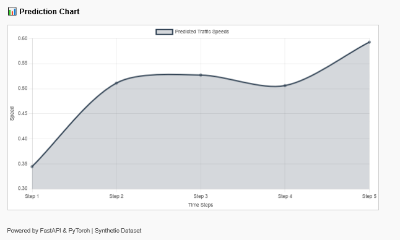Viewport: 400px width, 240px height.
Task: Click the bar chart icon beside Prediction Chart
Action: click(12, 12)
